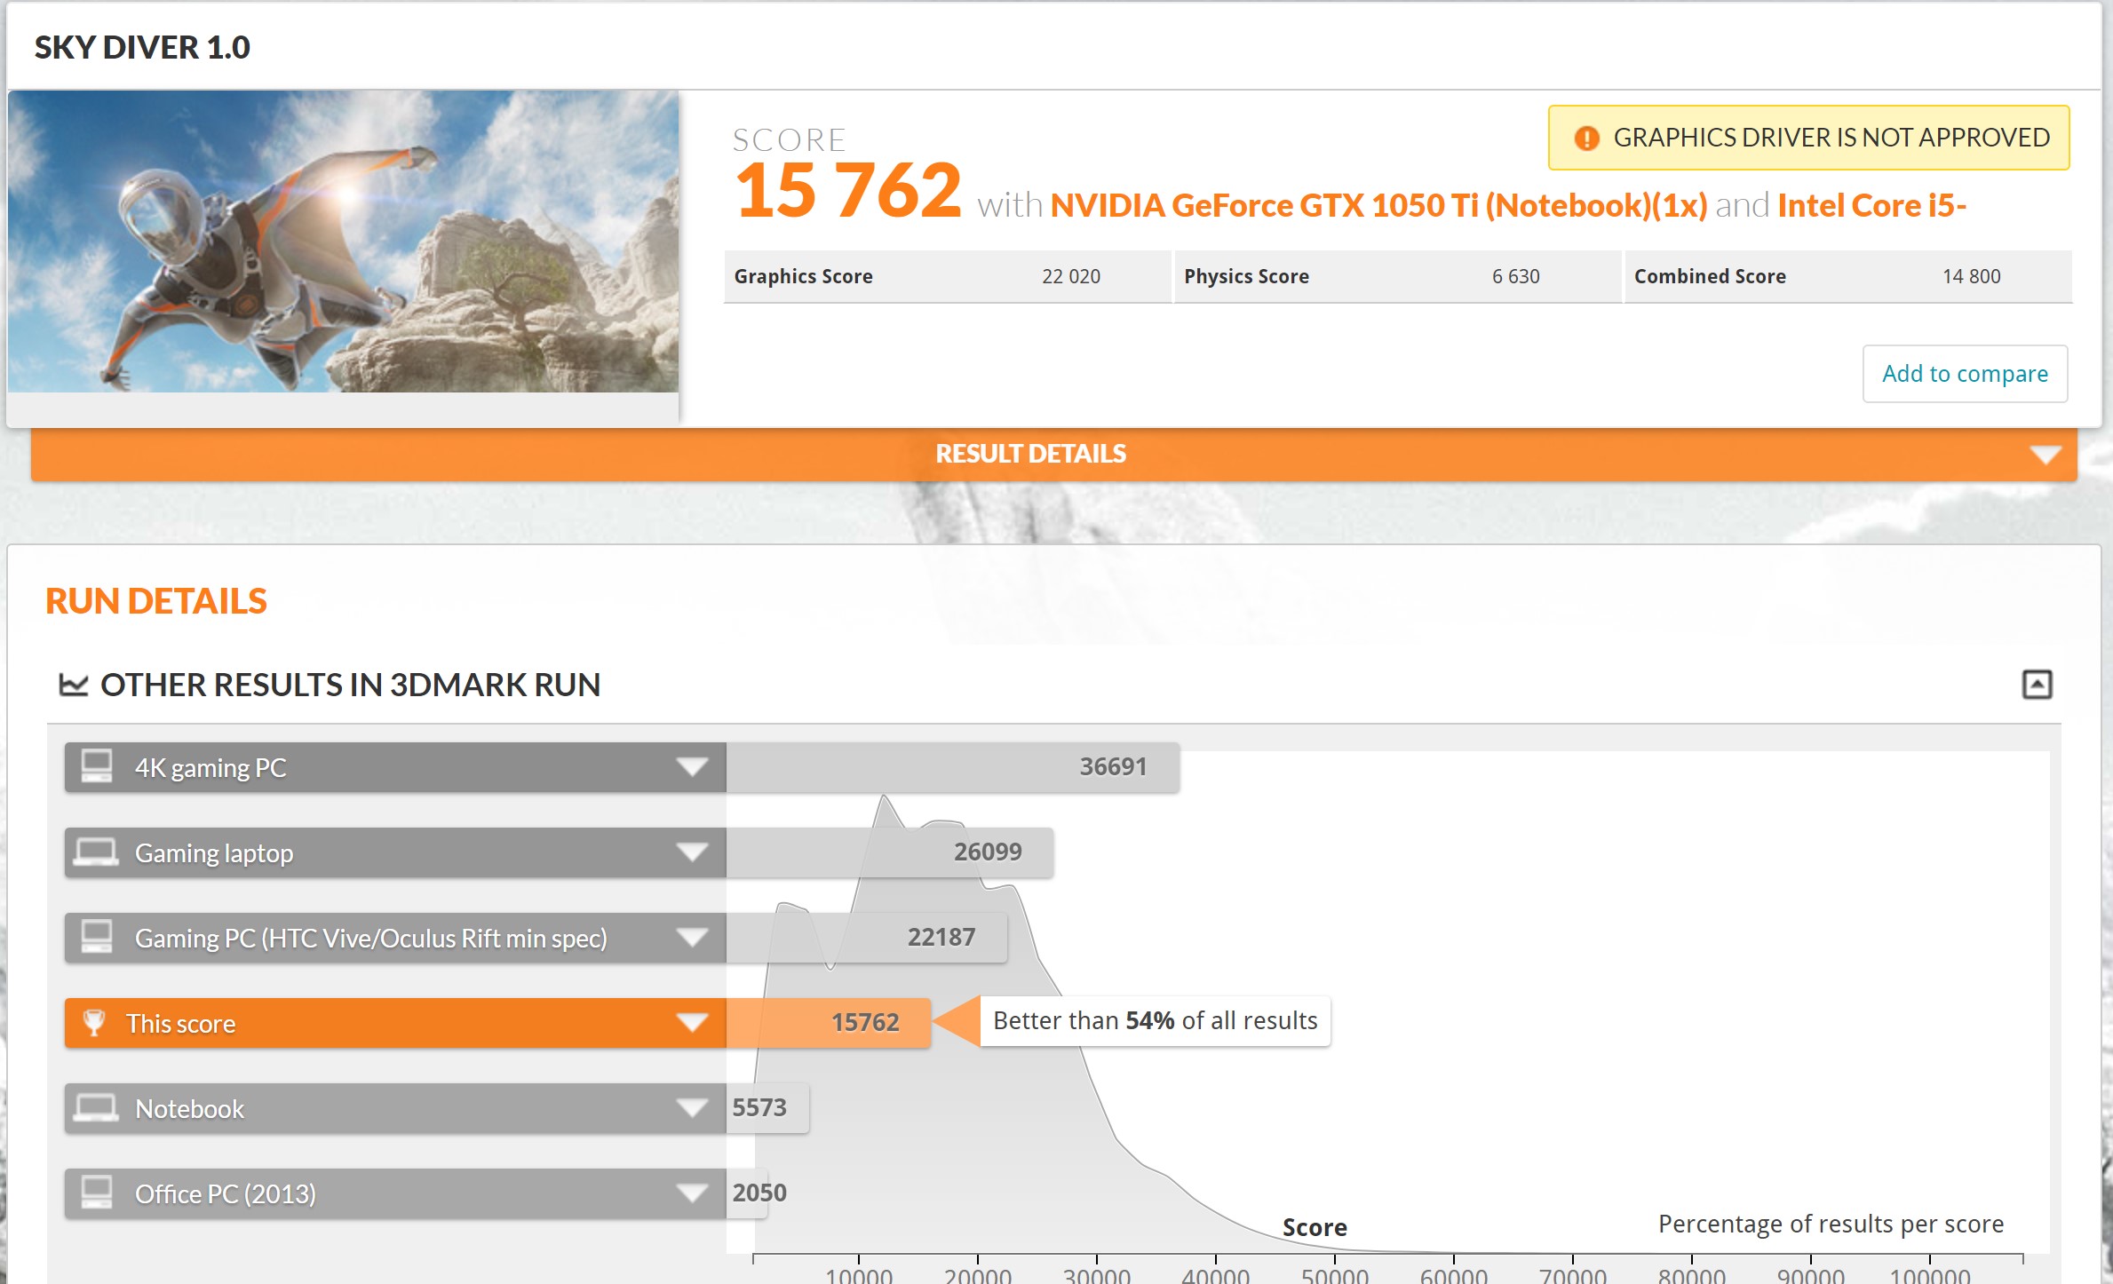Click the Graphics Driver Is Not Approved notice
This screenshot has width=2113, height=1284.
click(x=1808, y=138)
